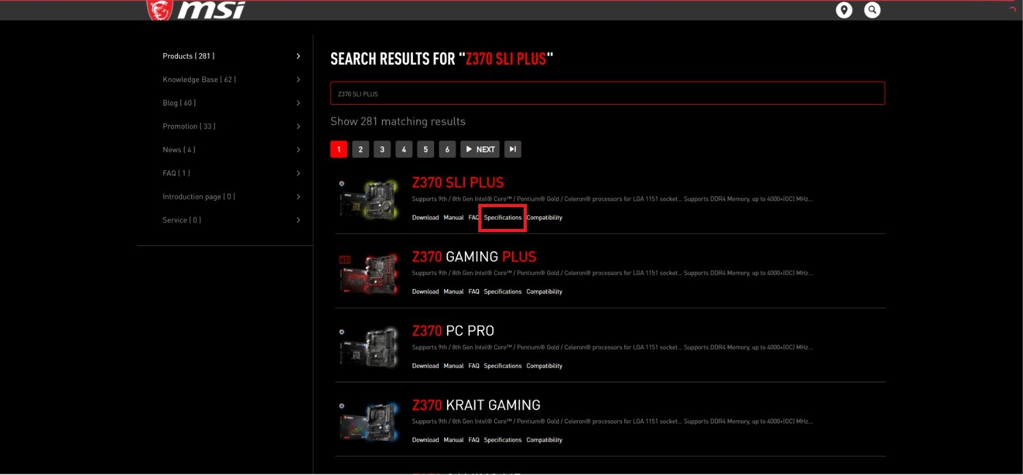Open Compatibility for Z370 KRAIT GAMING
The width and height of the screenshot is (1023, 475).
(x=544, y=440)
